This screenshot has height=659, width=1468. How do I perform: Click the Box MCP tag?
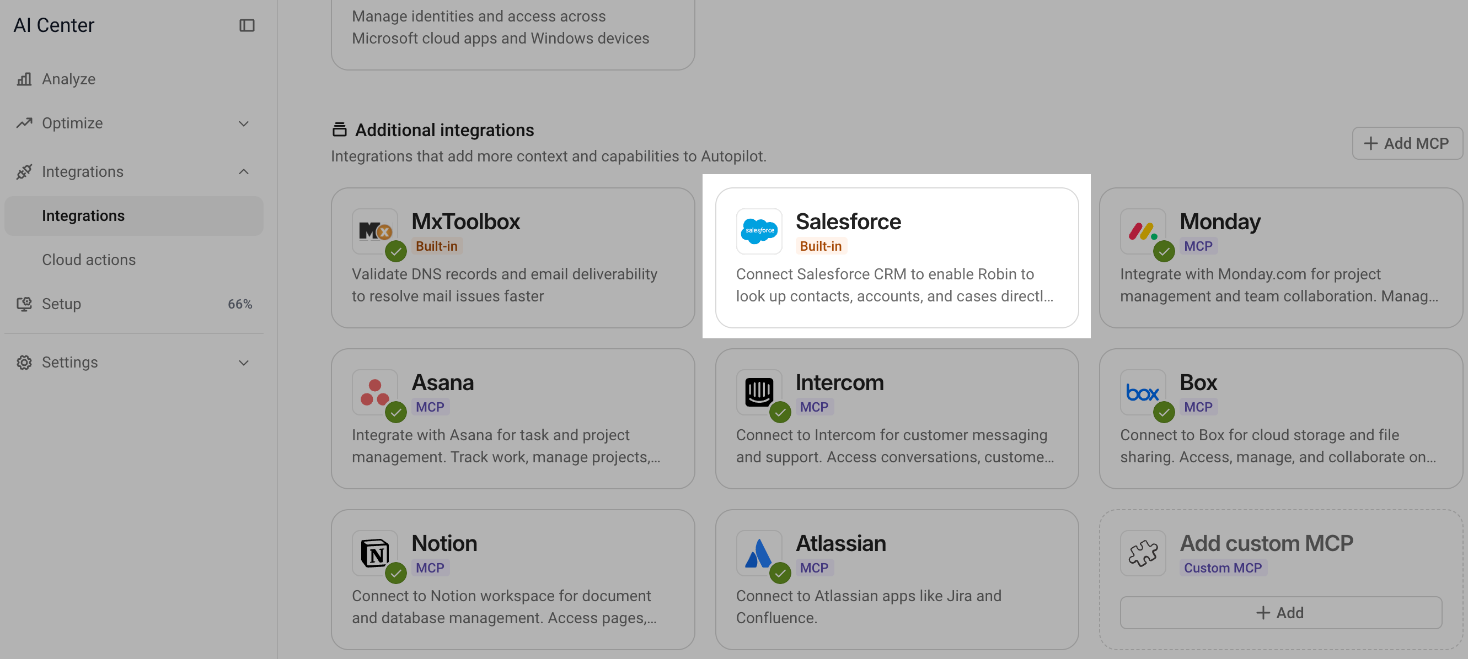click(1198, 407)
